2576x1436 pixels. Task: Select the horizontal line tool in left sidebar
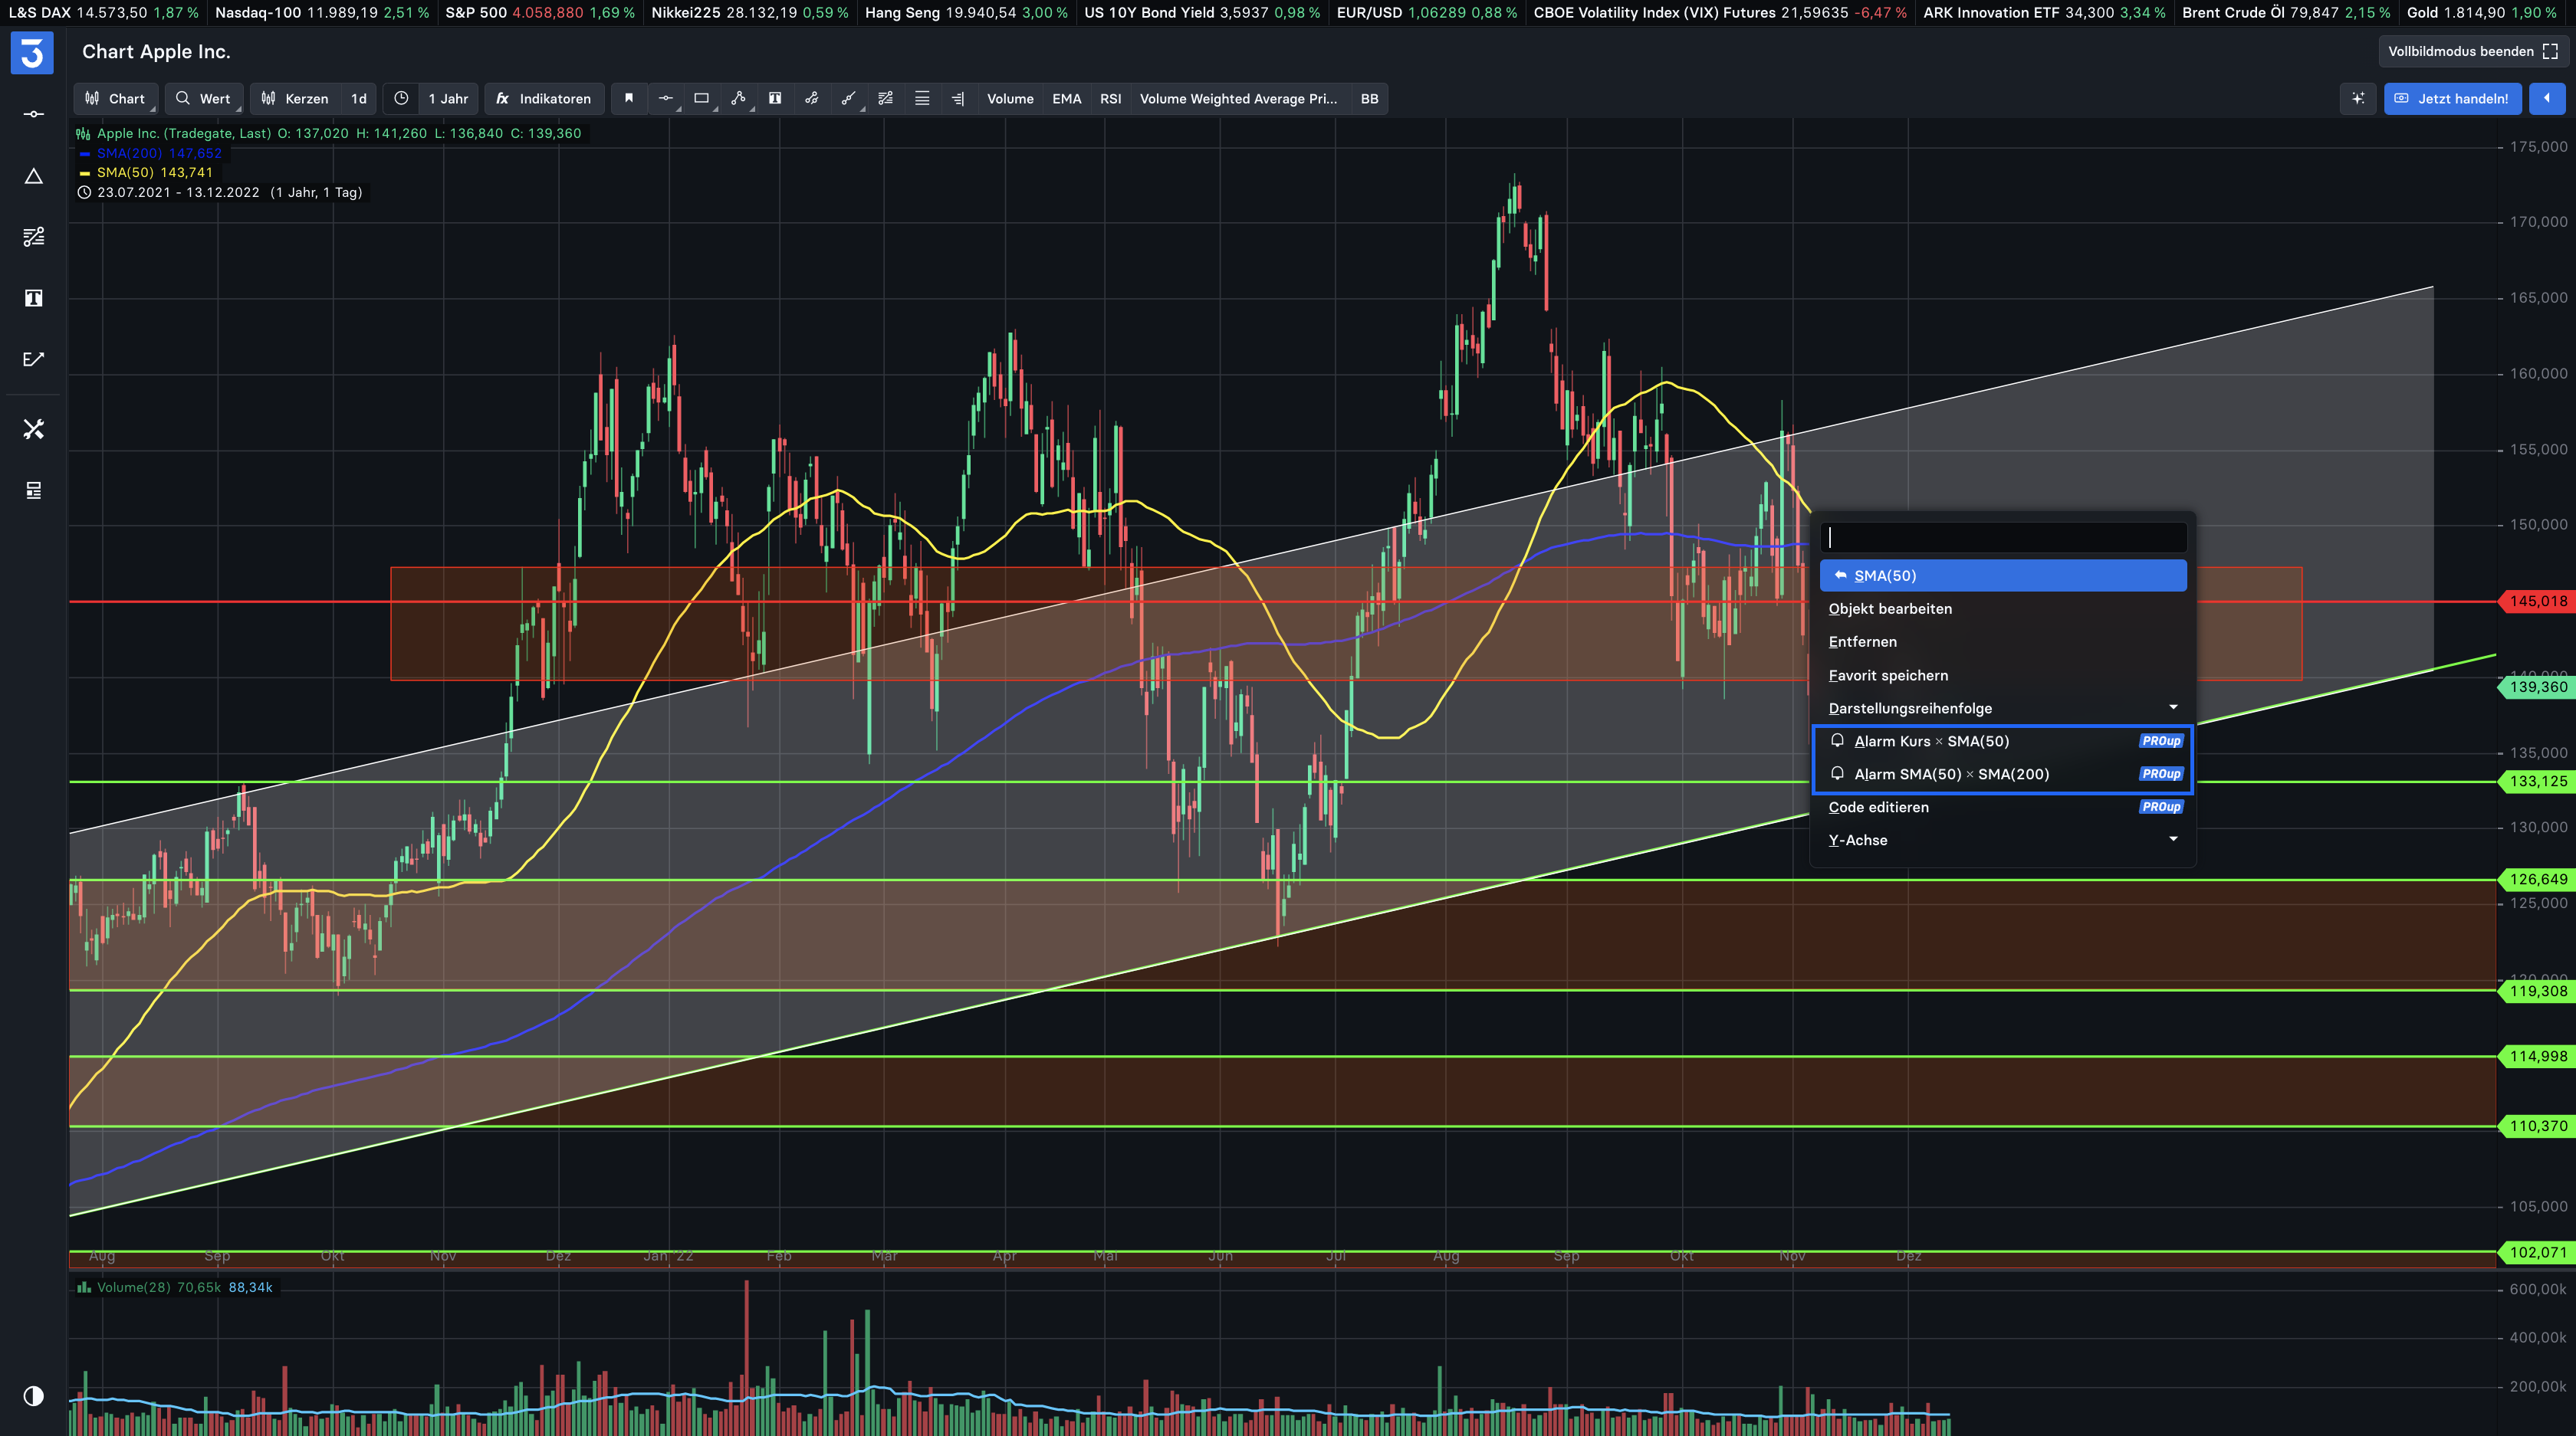(33, 114)
